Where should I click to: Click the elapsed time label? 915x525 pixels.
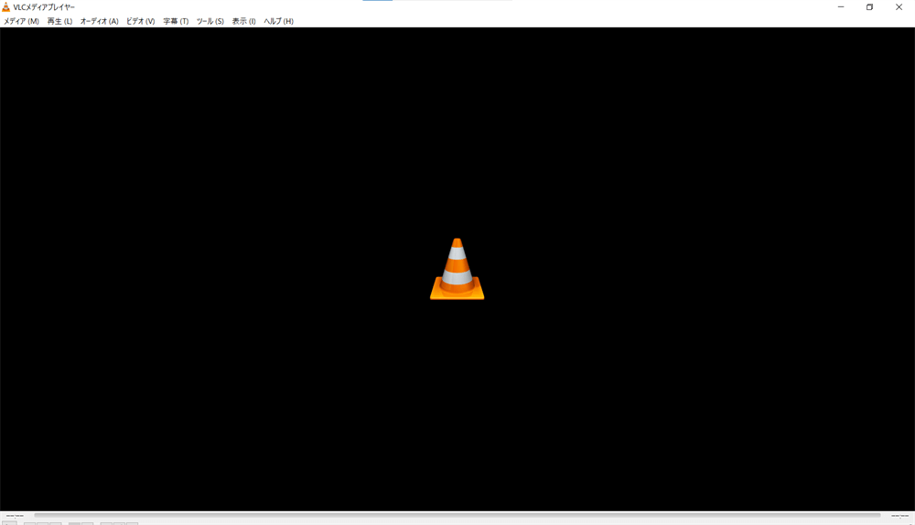point(15,516)
